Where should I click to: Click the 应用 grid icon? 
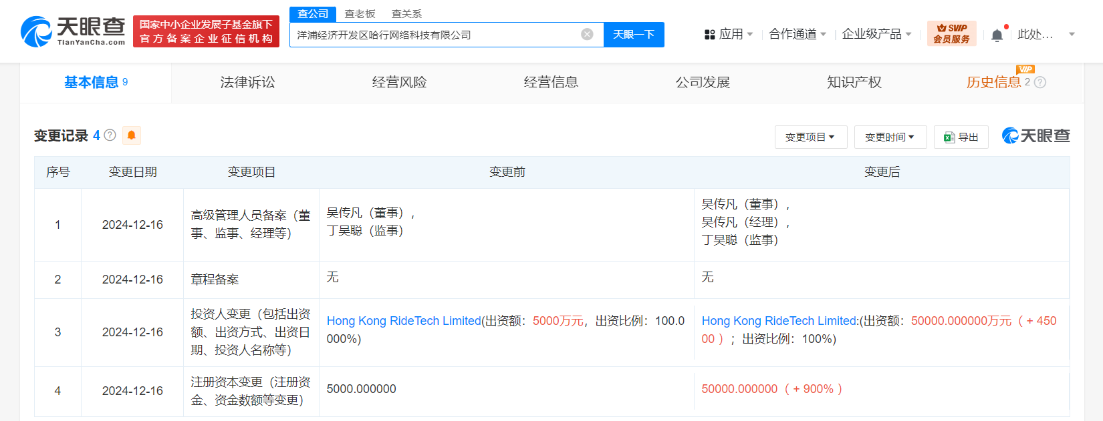tap(710, 35)
